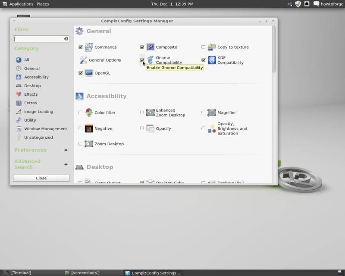Image resolution: width=345 pixels, height=276 pixels.
Task: Disable the OpenGL plugin checkbox
Action: tap(81, 73)
